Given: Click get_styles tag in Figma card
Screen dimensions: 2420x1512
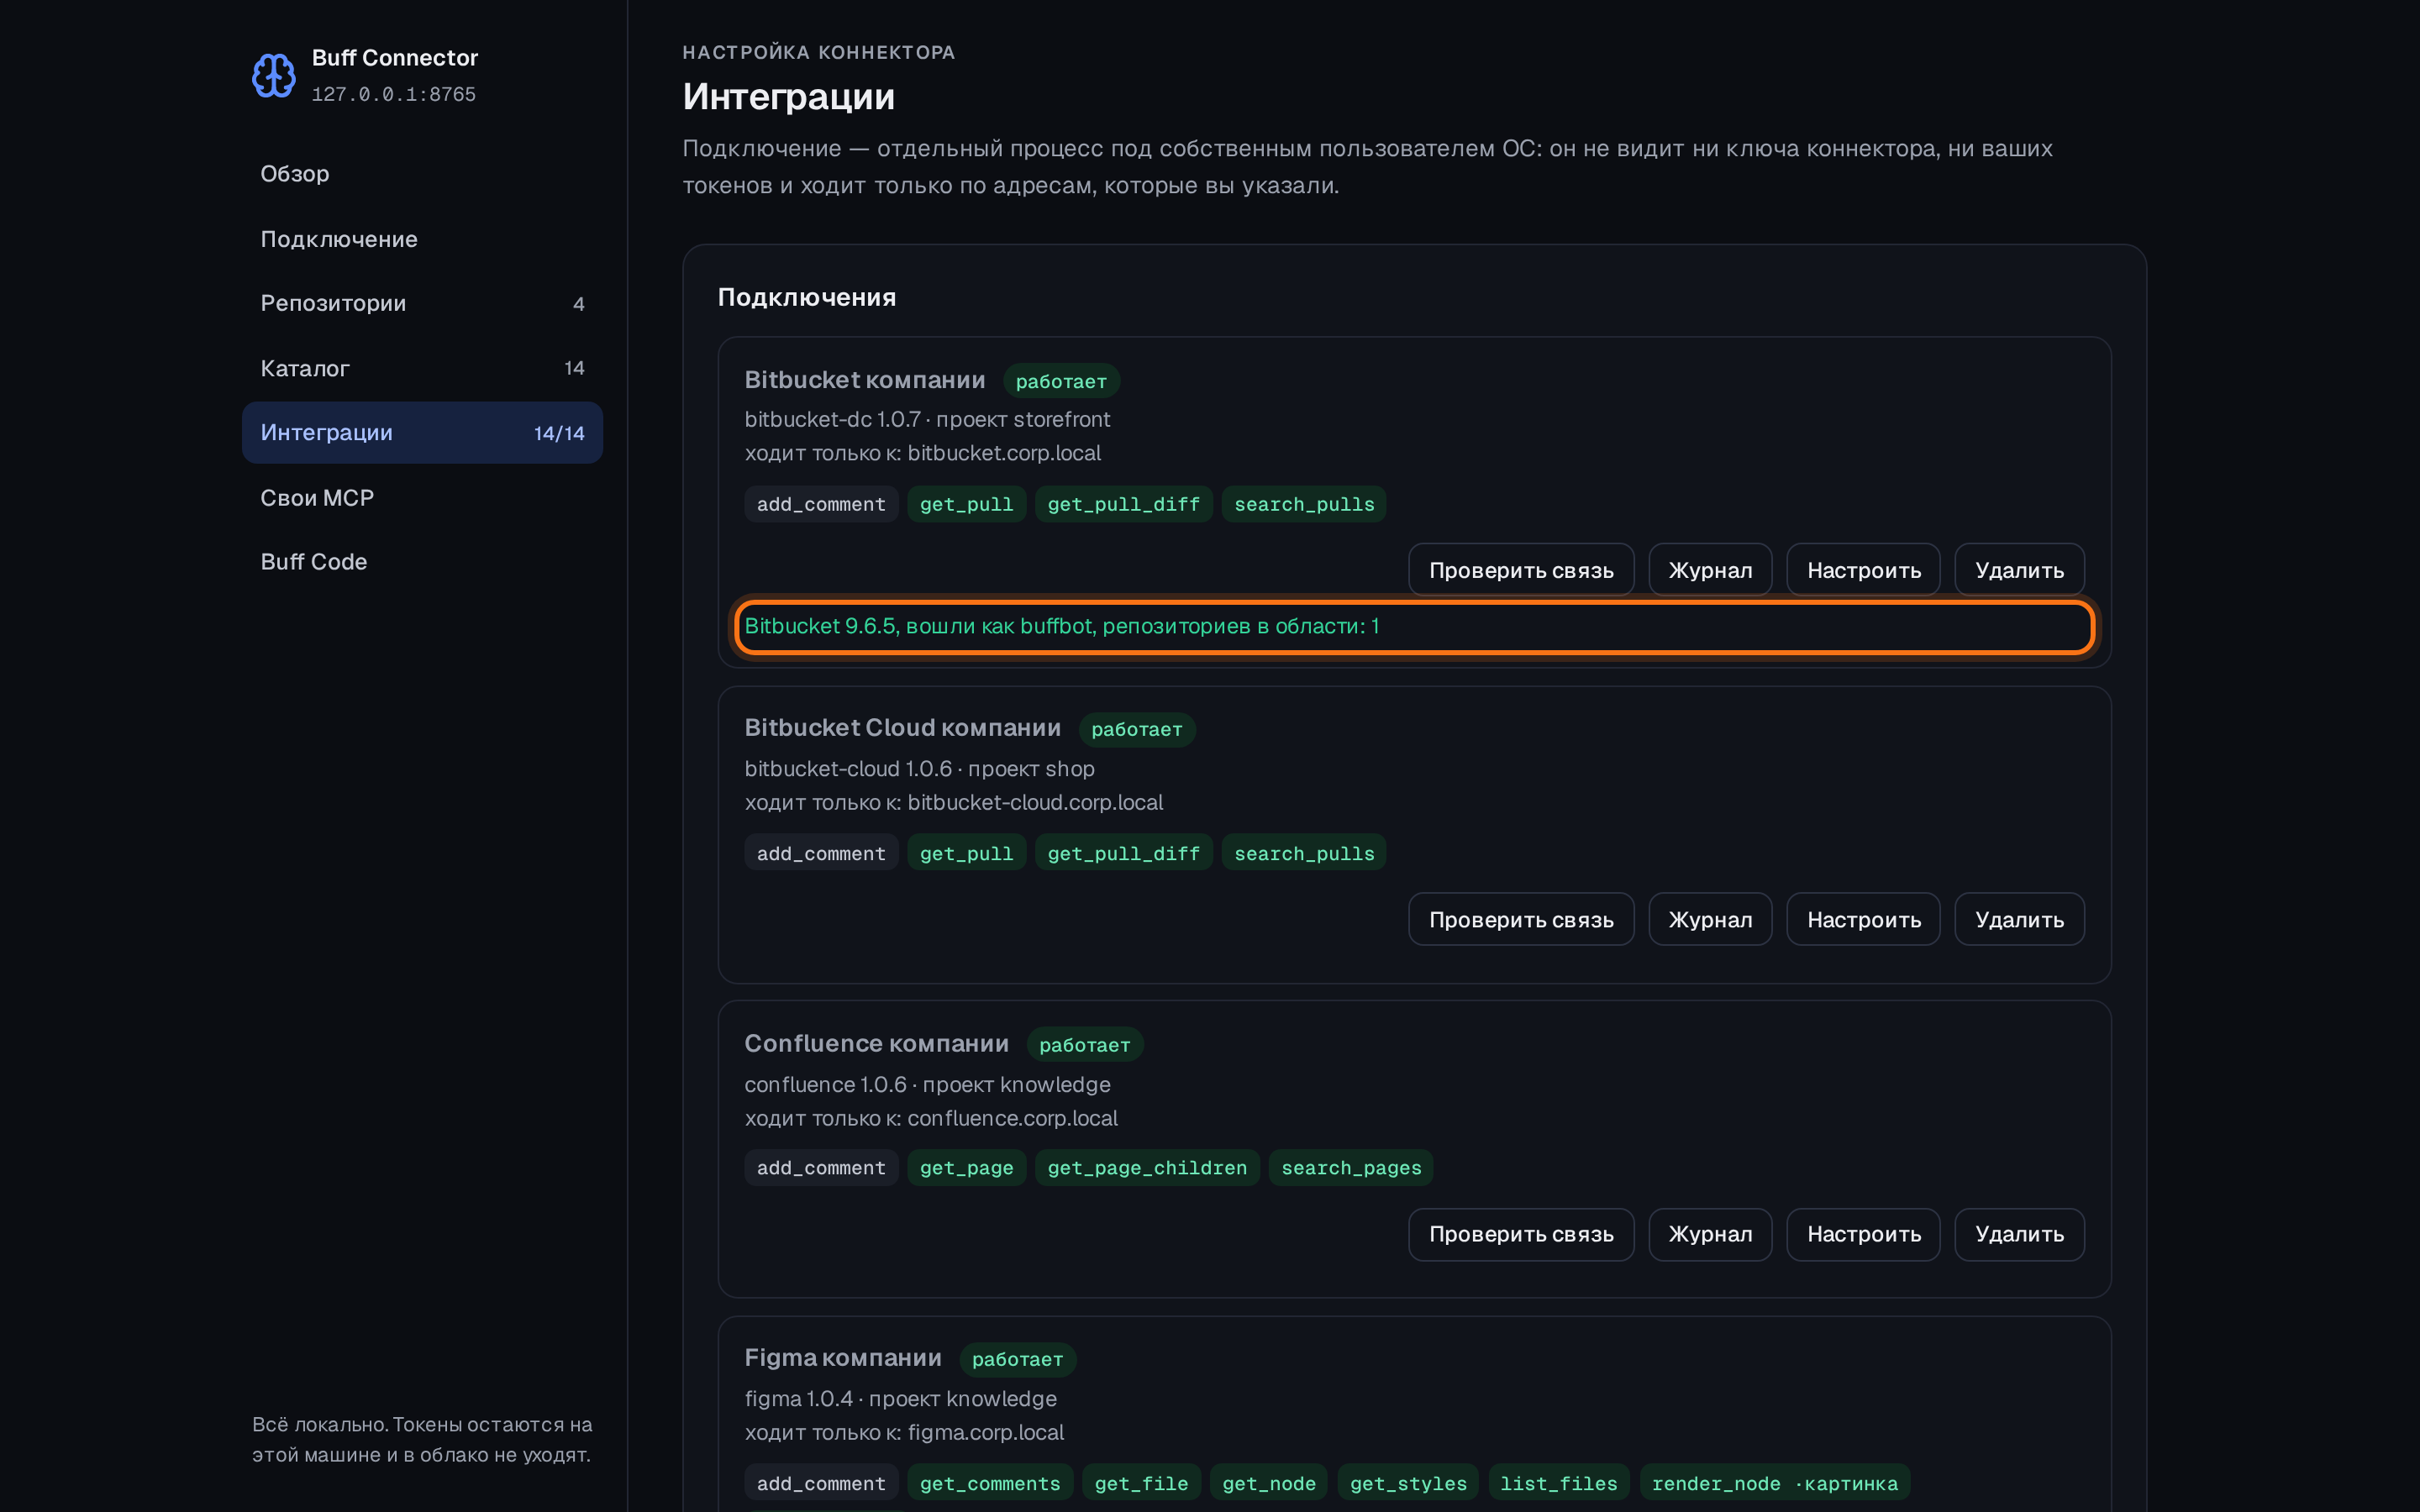Looking at the screenshot, I should coord(1408,1483).
